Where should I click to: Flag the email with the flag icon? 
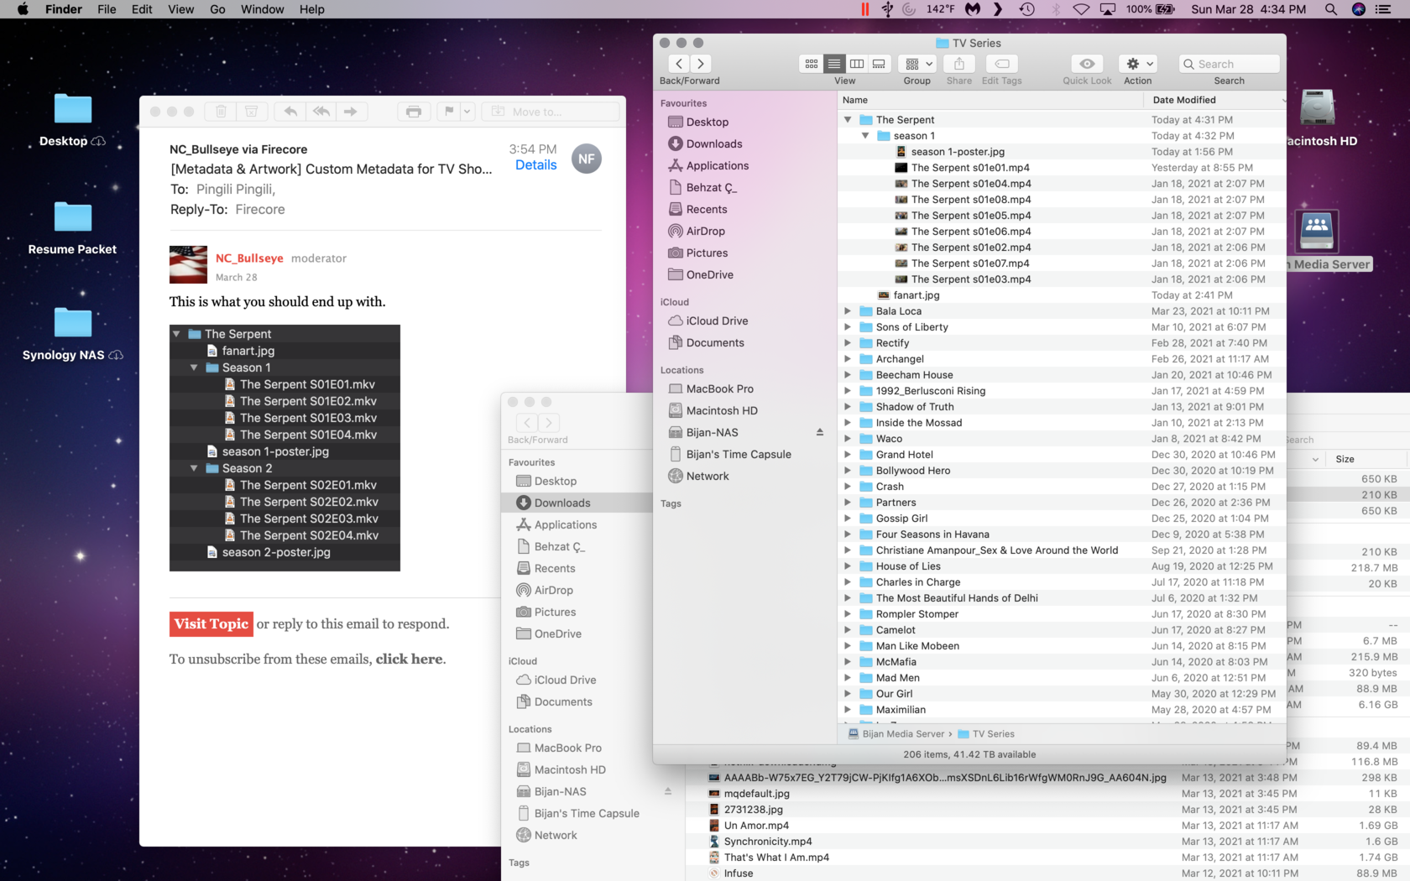[x=449, y=112]
